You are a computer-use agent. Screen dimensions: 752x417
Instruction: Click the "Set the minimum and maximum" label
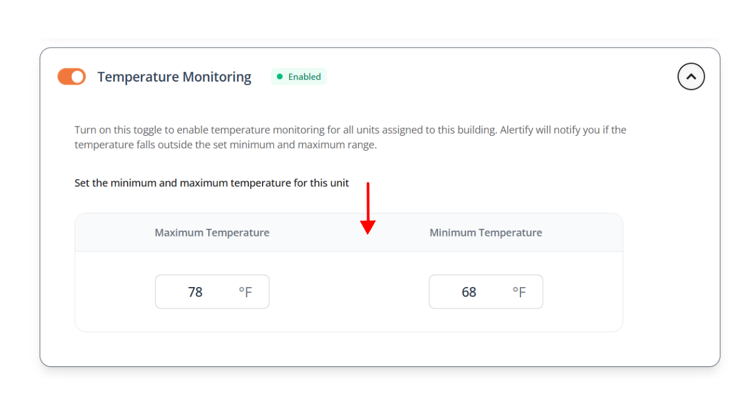click(x=211, y=183)
